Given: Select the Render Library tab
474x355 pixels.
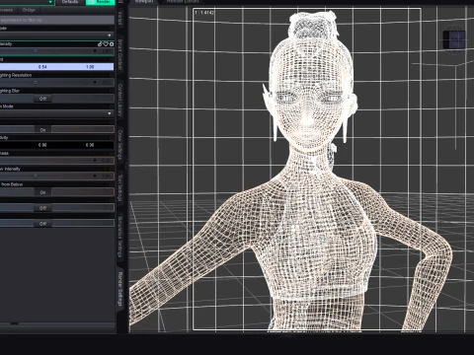Looking at the screenshot, I should click(182, 2).
